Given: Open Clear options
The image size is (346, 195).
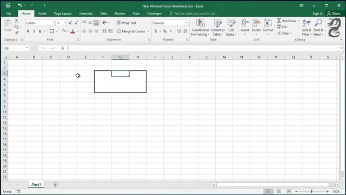Looking at the screenshot, I should point(284,33).
